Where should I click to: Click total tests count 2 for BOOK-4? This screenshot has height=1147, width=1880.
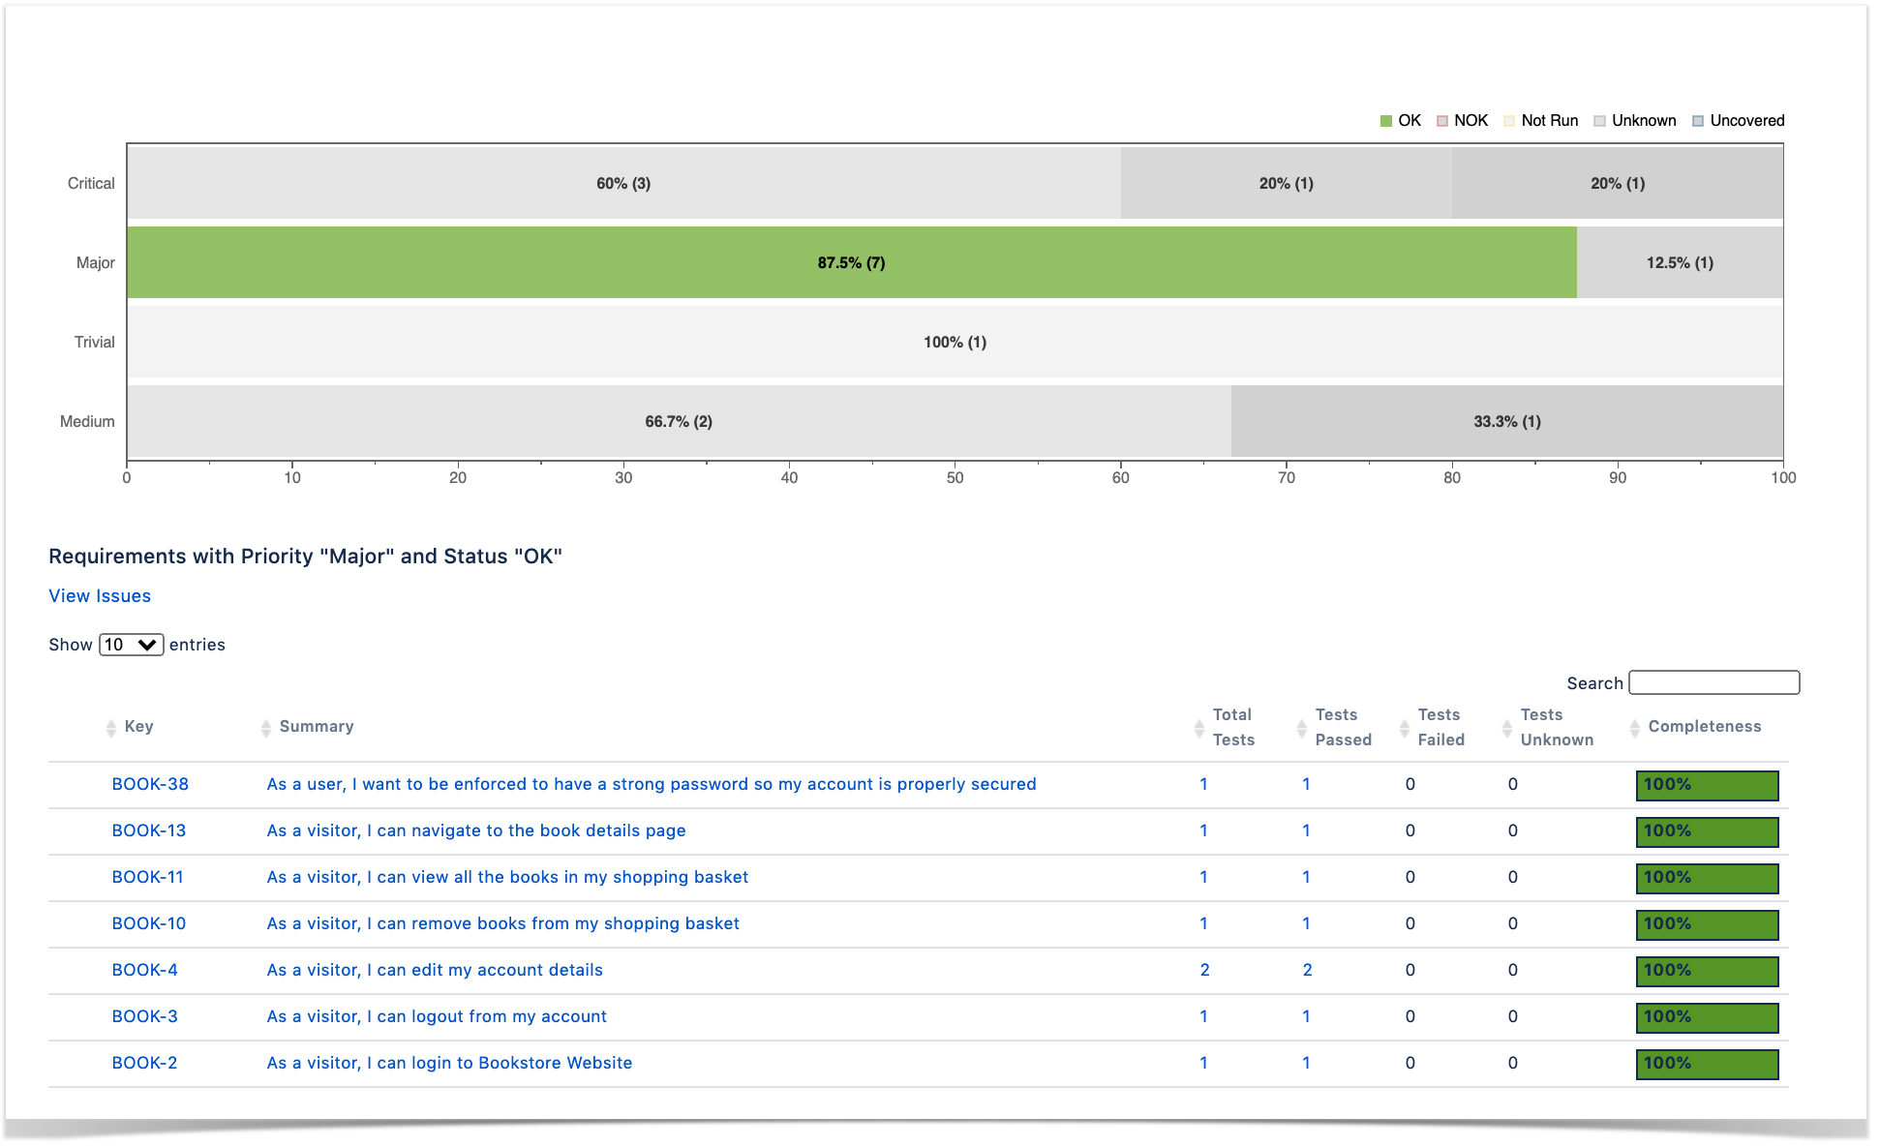click(1205, 970)
